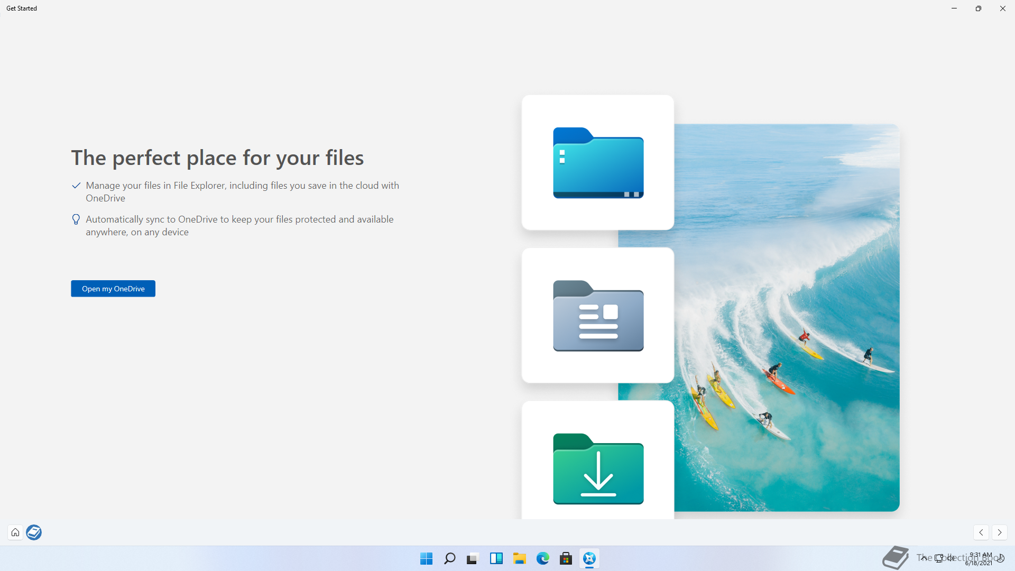The height and width of the screenshot is (571, 1015).
Task: Open the Widgets panel icon
Action: point(496,559)
